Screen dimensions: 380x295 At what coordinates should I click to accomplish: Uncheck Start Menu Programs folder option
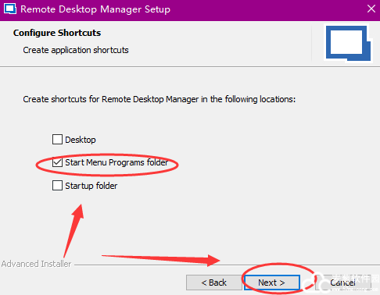pyautogui.click(x=57, y=162)
